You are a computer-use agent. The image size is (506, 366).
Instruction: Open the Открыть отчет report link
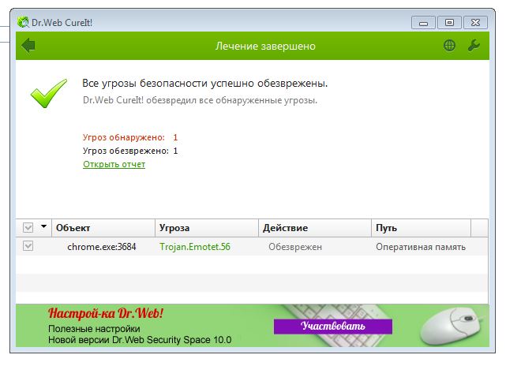(x=114, y=164)
